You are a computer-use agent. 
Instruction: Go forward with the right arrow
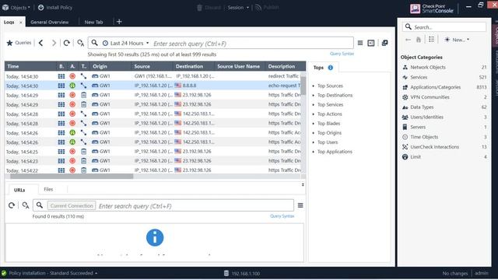(54, 43)
